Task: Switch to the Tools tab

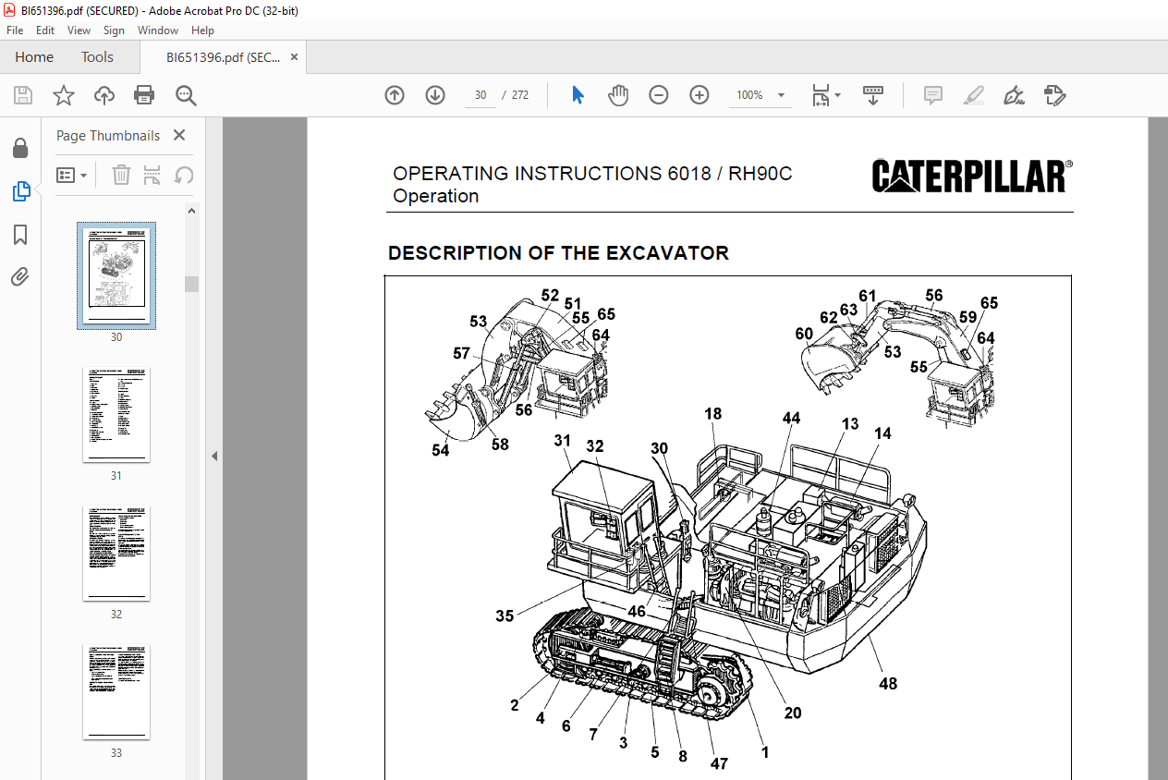Action: pos(97,57)
